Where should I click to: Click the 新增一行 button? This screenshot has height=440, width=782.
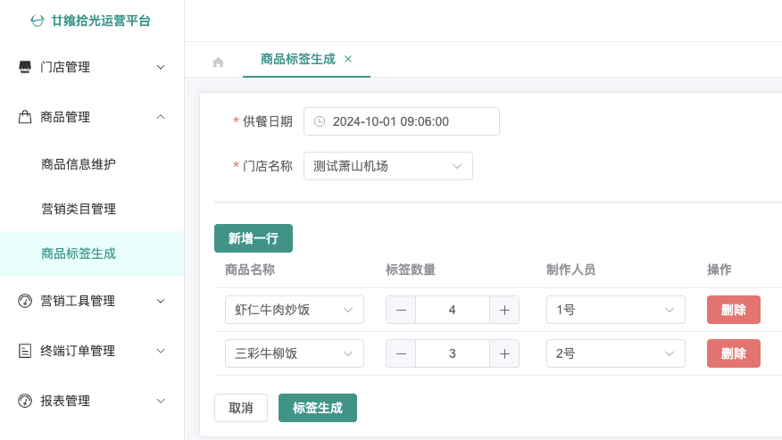[x=254, y=238]
